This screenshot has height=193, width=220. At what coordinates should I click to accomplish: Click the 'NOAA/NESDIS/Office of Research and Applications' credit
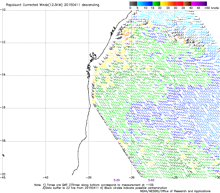175,191
